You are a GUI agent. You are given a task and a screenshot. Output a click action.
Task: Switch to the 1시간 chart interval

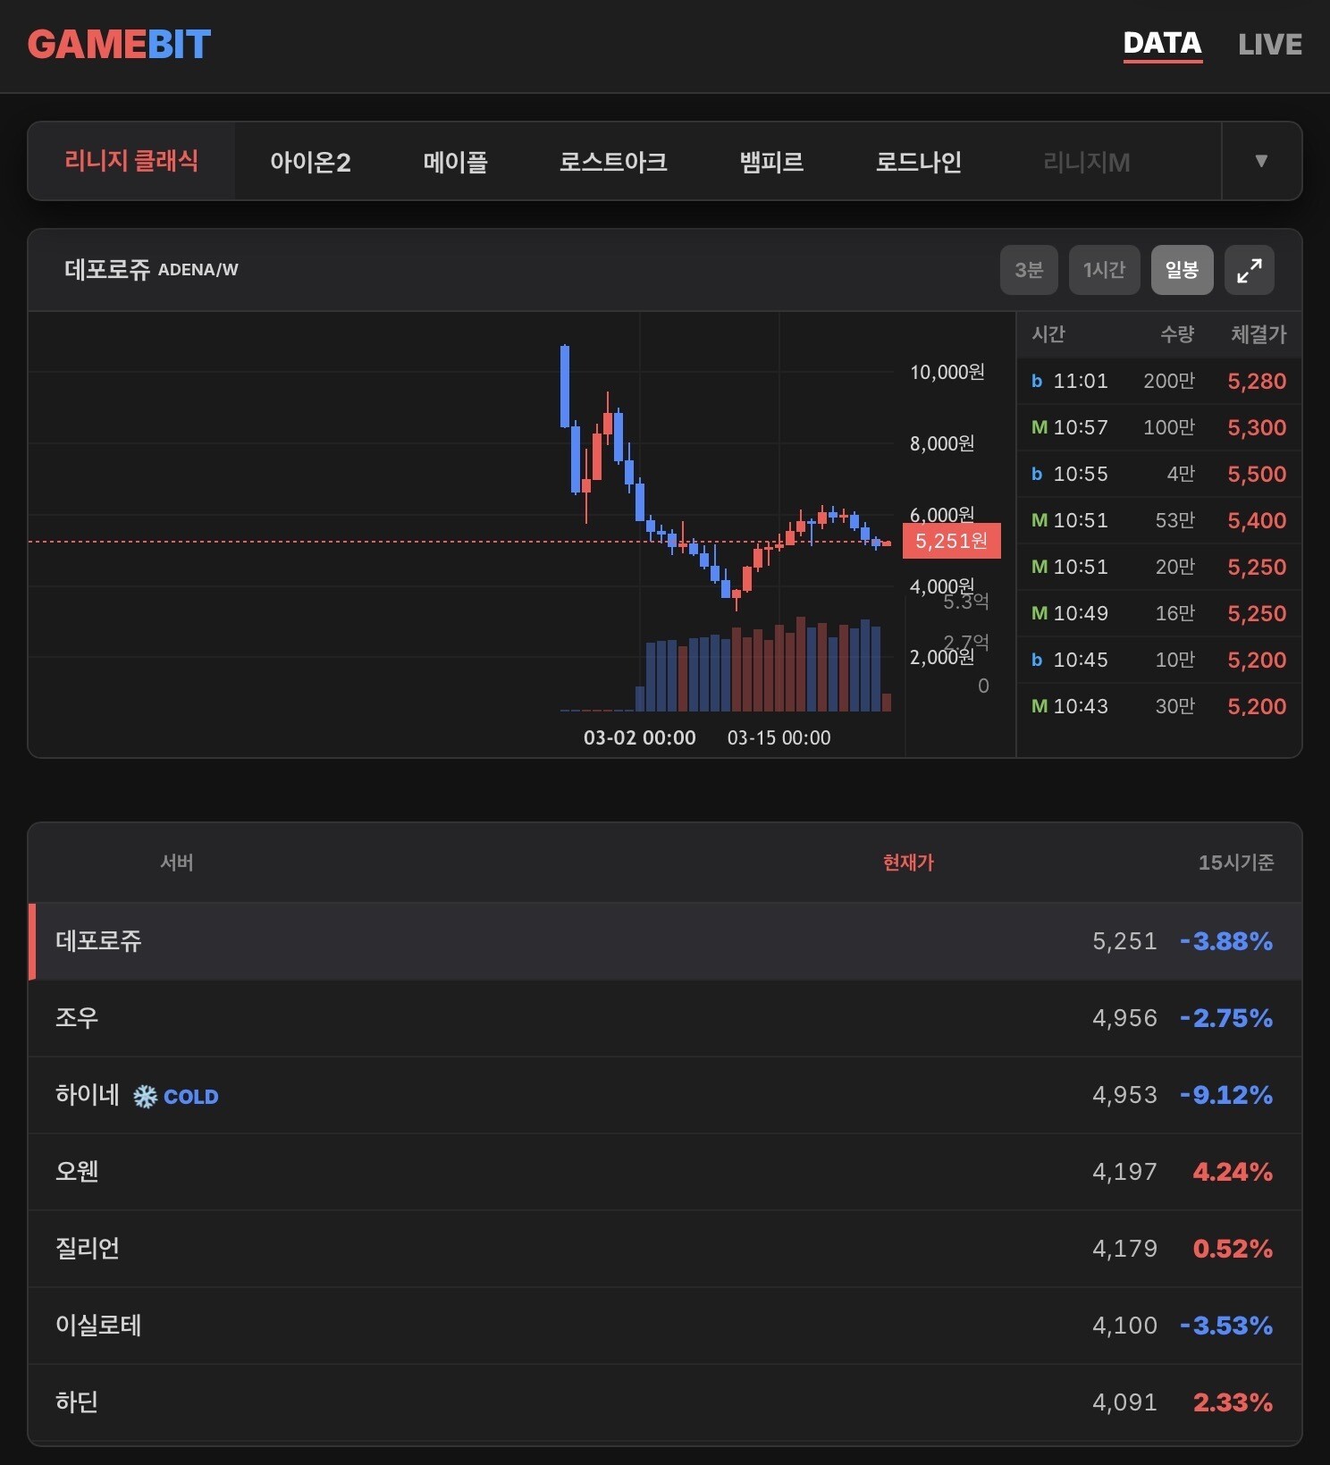[1104, 270]
